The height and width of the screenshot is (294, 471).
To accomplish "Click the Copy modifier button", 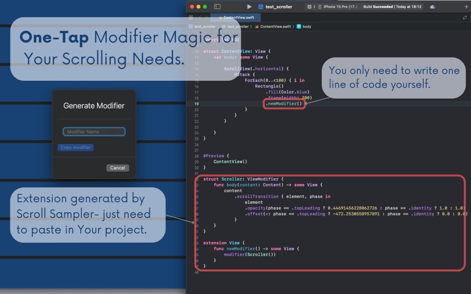I will pos(76,147).
